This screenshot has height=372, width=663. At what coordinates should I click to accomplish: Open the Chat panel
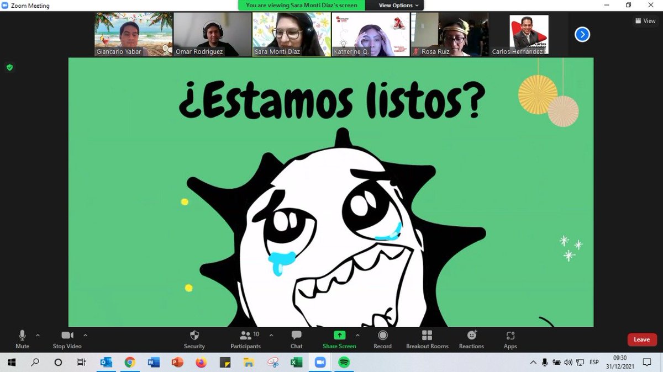(x=296, y=339)
